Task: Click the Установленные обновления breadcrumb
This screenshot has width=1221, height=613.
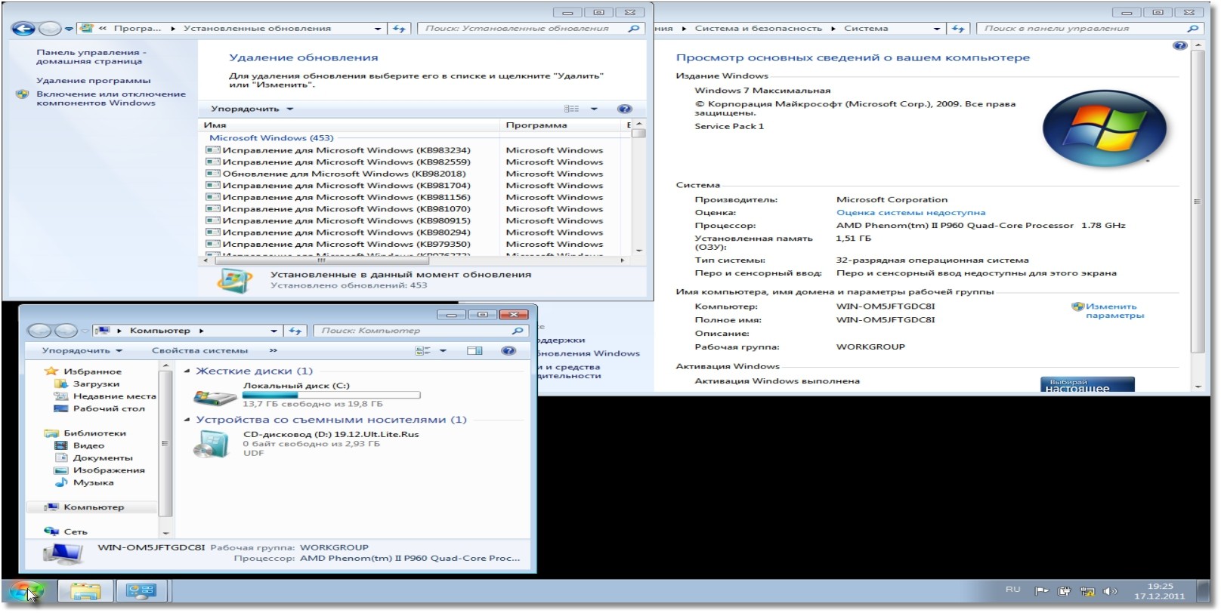Action: pos(257,29)
